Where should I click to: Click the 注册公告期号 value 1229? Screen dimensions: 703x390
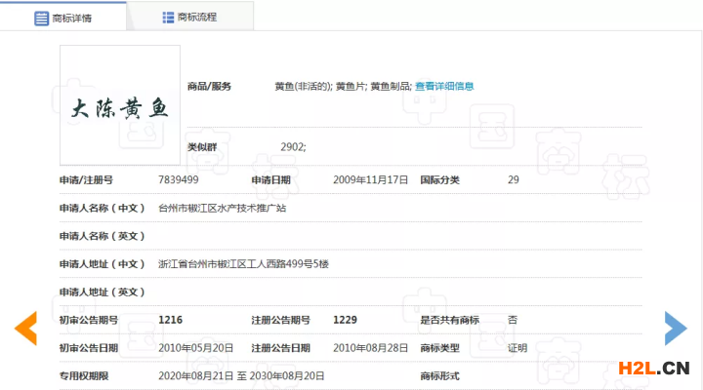coord(346,320)
